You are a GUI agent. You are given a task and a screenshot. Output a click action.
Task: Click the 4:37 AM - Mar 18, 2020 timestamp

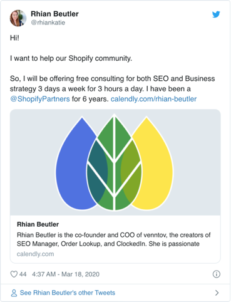(66, 274)
